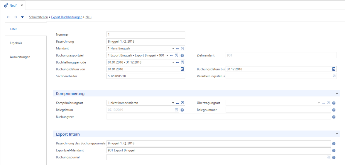Show help for Buchungtext field
The image size is (345, 165).
[334, 117]
